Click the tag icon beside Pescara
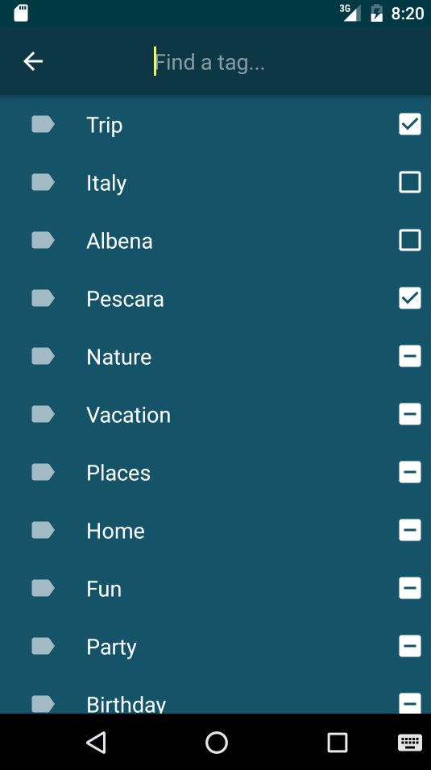 pyautogui.click(x=43, y=298)
